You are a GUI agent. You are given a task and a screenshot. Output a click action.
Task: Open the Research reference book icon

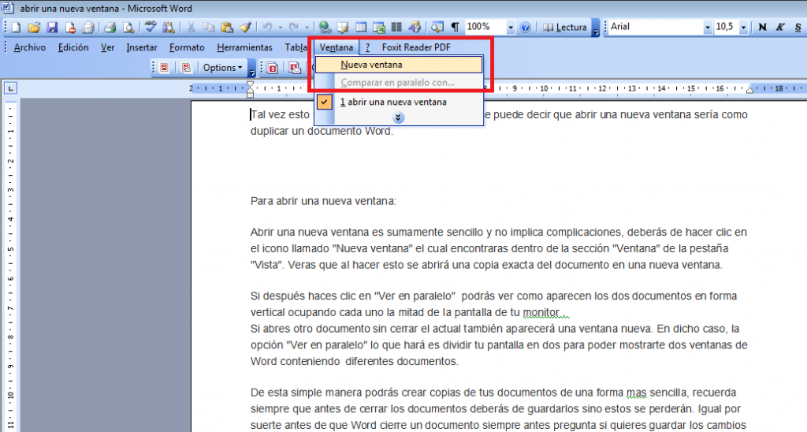[169, 28]
